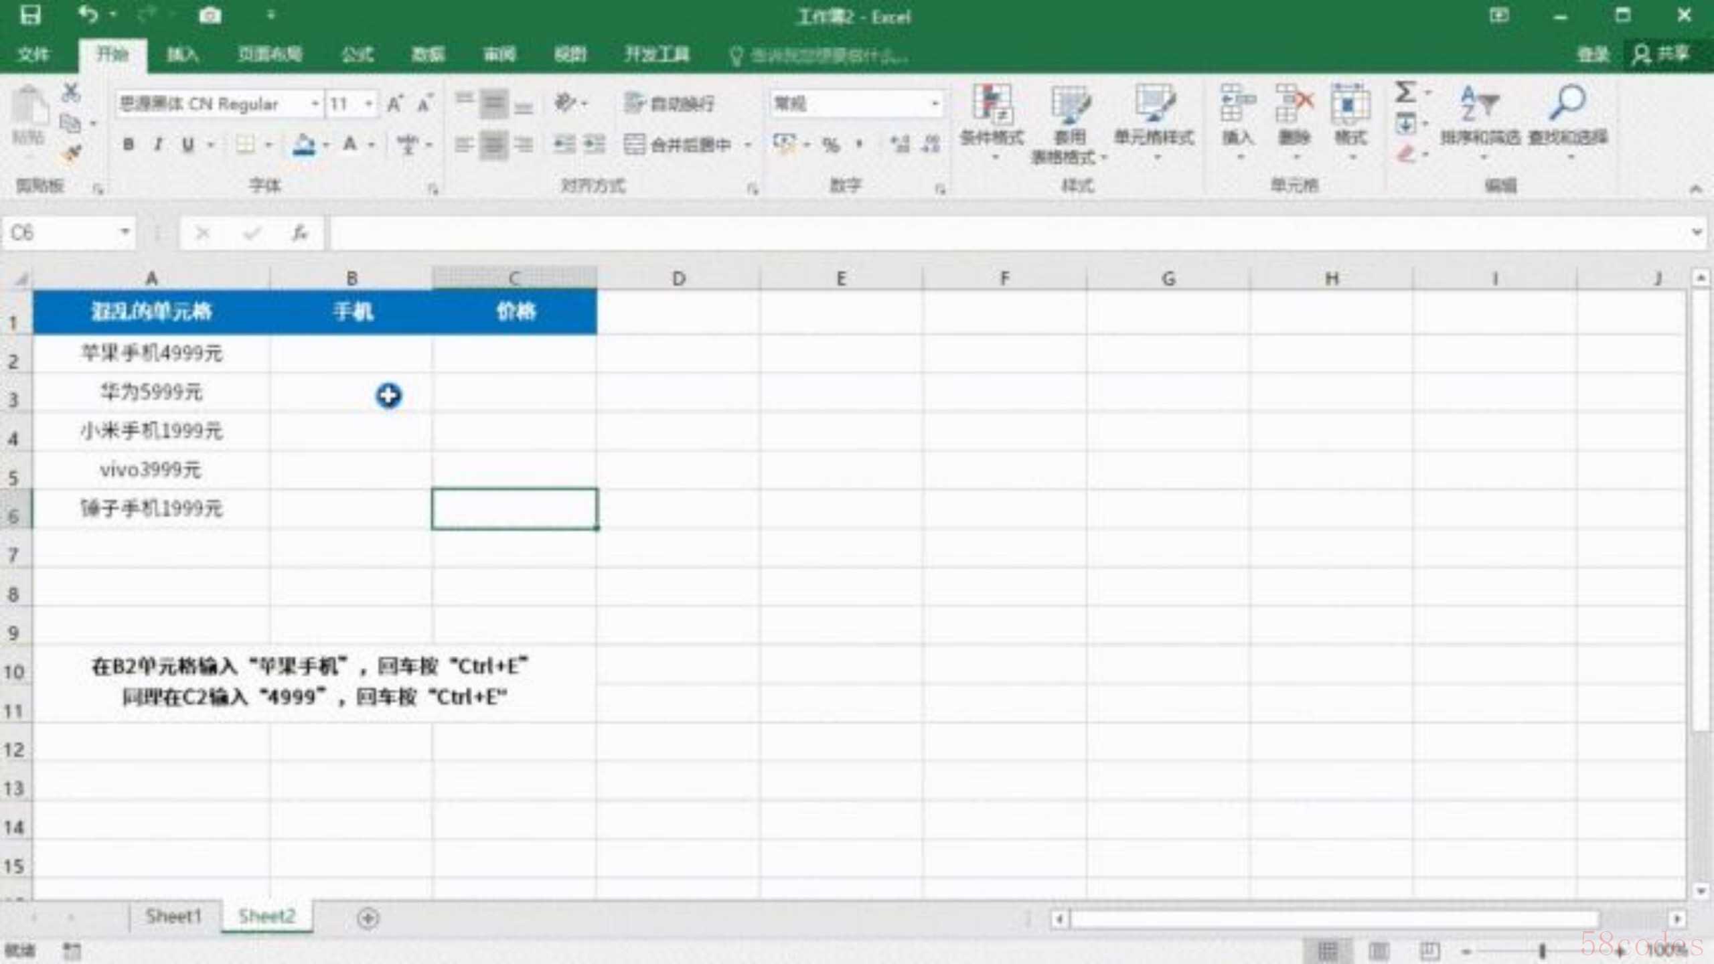
Task: Click the fill color bucket swatch
Action: point(304,144)
